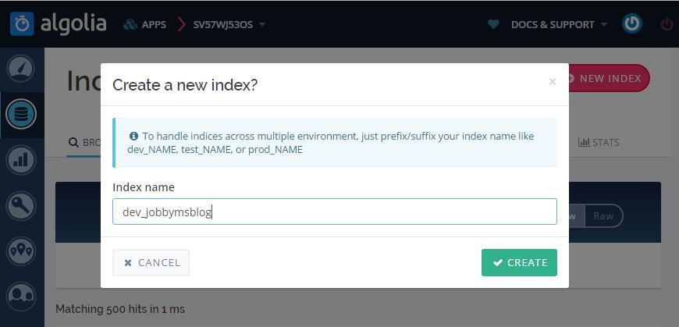The height and width of the screenshot is (327, 679).
Task: Open the Docs & Support dropdown menu
Action: pyautogui.click(x=559, y=25)
